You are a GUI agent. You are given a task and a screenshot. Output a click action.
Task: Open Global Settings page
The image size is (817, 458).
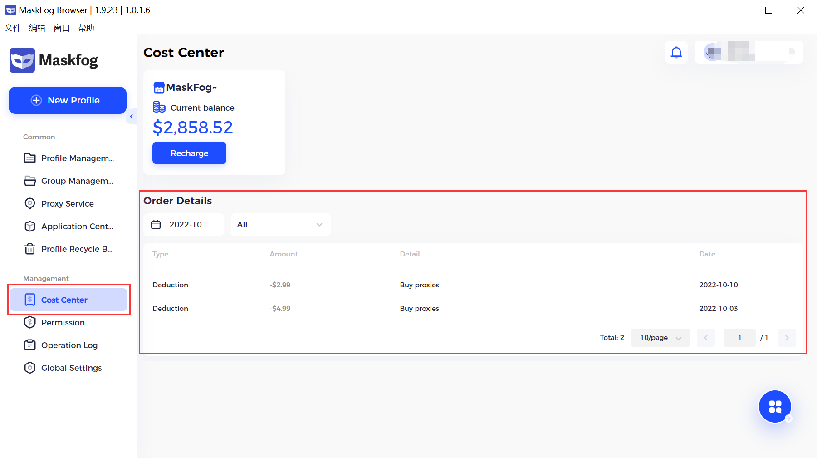pos(68,368)
